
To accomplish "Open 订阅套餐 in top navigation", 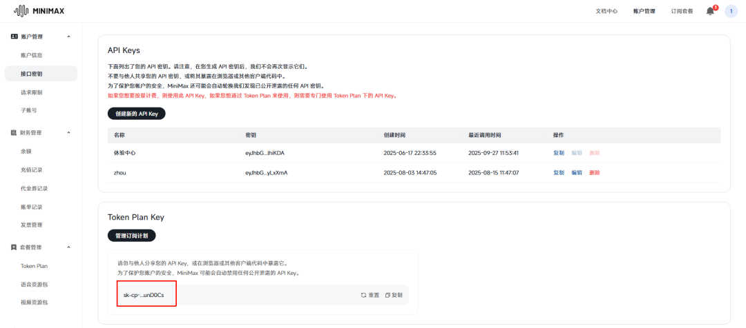I will point(682,11).
